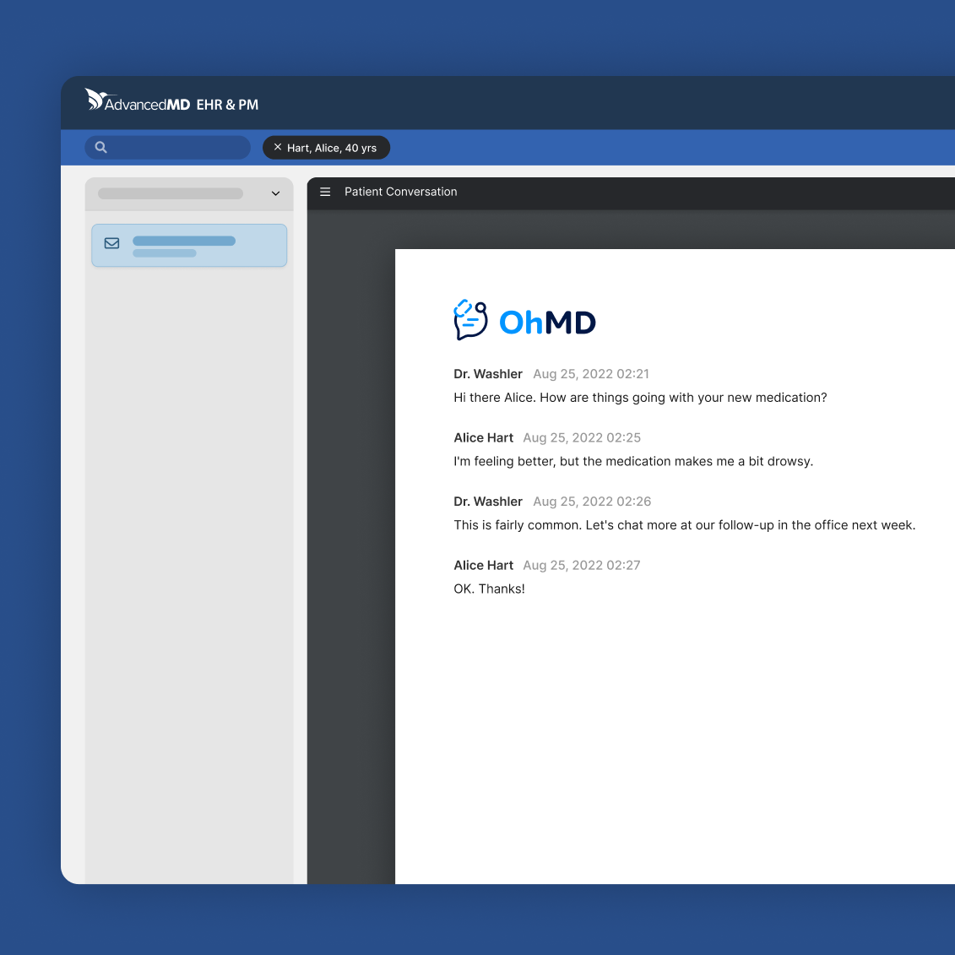Click the OhMD stethoscope chat bubble icon
The image size is (955, 955).
tap(470, 321)
